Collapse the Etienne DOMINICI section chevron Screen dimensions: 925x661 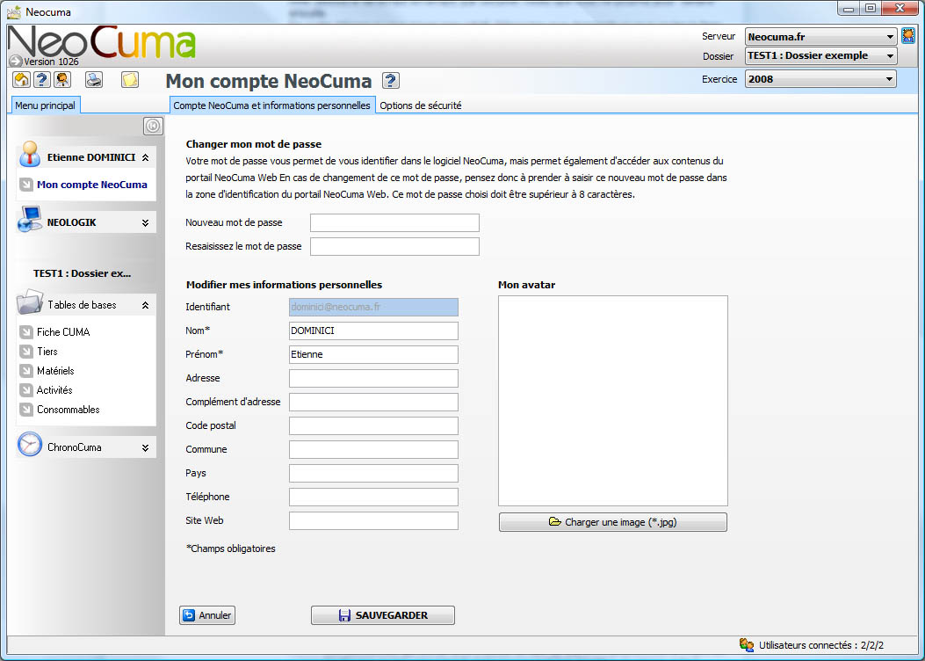click(145, 157)
